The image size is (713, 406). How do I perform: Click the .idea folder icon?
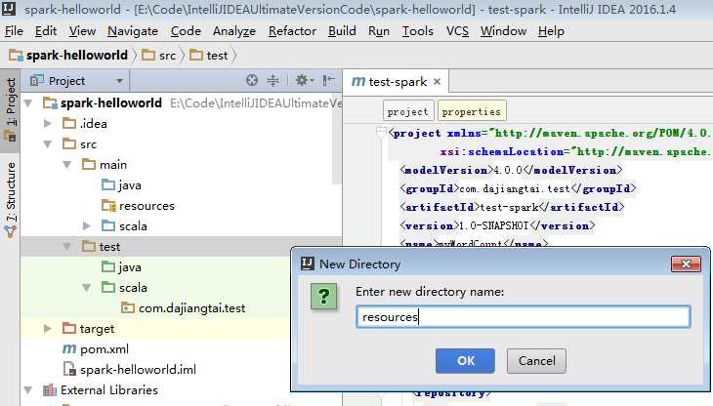tap(69, 123)
